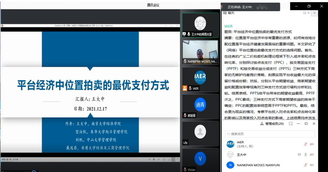Mute 王大中 microphone in member list

pyautogui.click(x=305, y=155)
